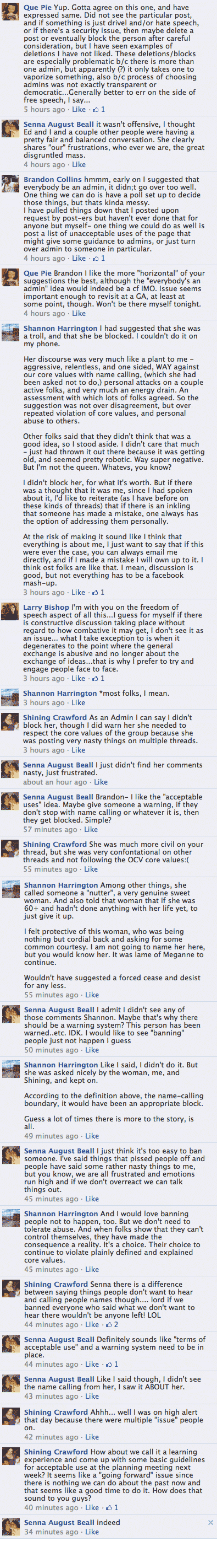The height and width of the screenshot is (1541, 217).
Task: Like Que Pie's 4 hours ago reply to Brandon
Action: tap(79, 314)
